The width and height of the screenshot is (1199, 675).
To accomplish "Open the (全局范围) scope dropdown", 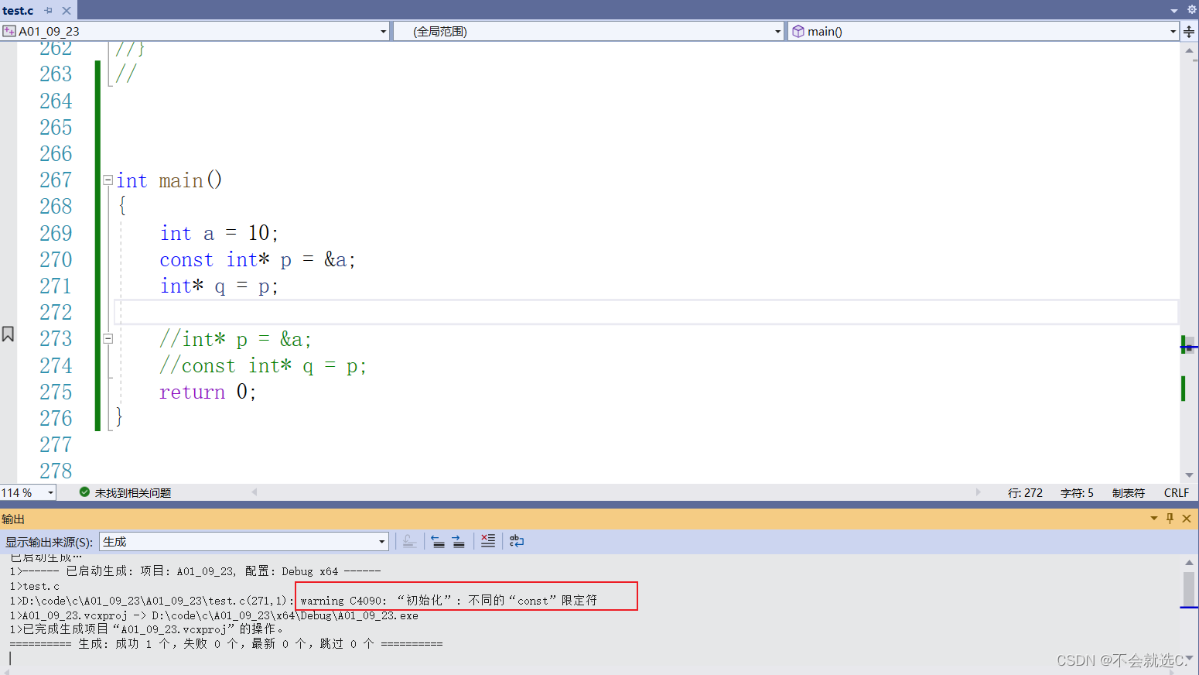I will pos(777,31).
